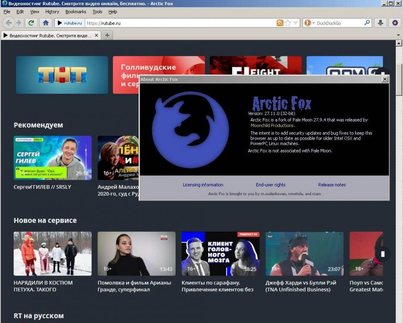This screenshot has height=323, width=403.
Task: Bookmark this page with the star icon
Action: 288,23
